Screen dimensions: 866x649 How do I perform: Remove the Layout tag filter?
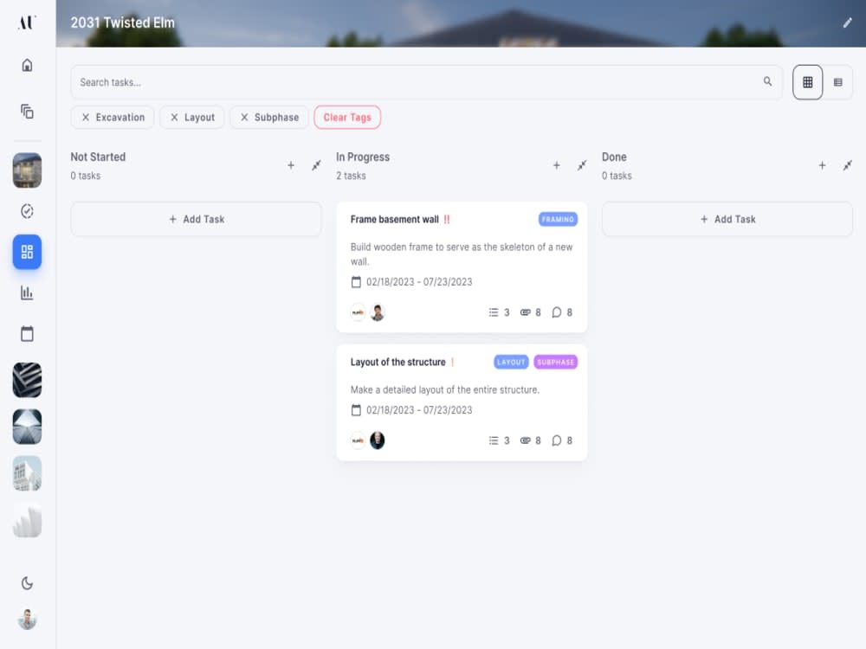coord(174,118)
